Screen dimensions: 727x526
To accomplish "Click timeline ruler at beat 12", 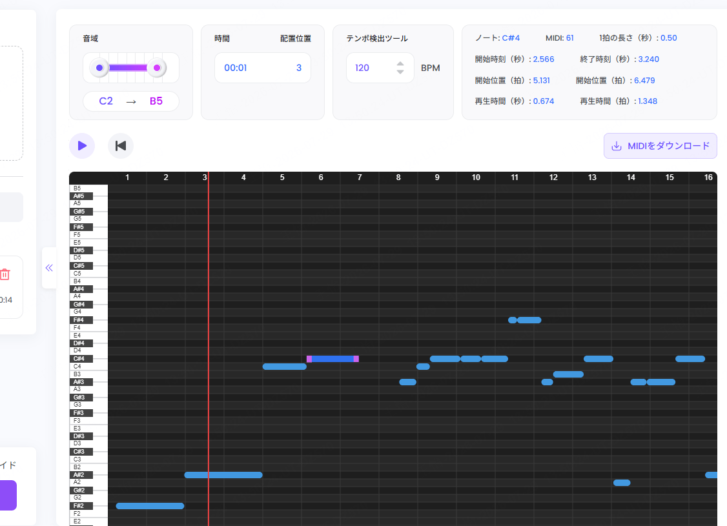I will pos(553,177).
